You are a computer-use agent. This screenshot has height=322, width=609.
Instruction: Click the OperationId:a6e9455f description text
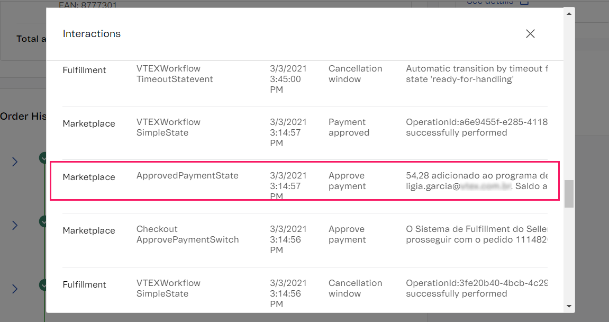(x=476, y=122)
